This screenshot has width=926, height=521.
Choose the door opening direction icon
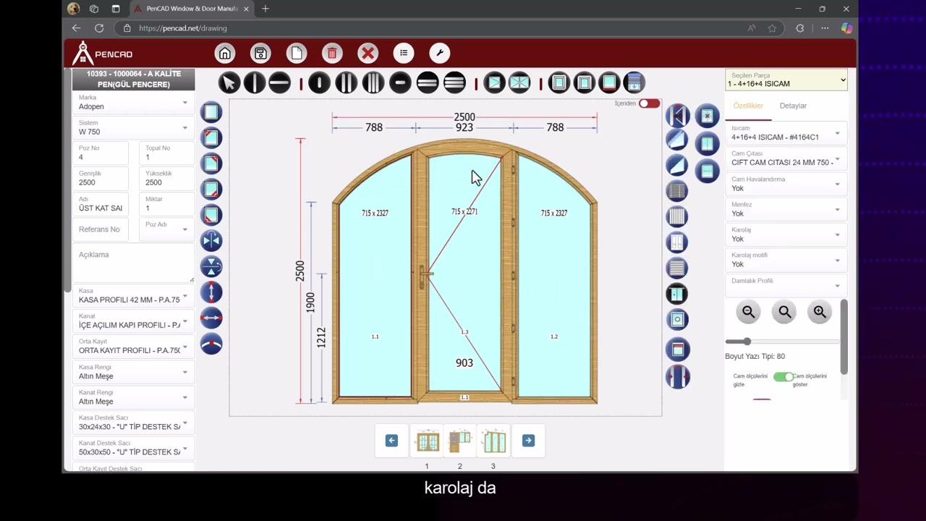677,116
